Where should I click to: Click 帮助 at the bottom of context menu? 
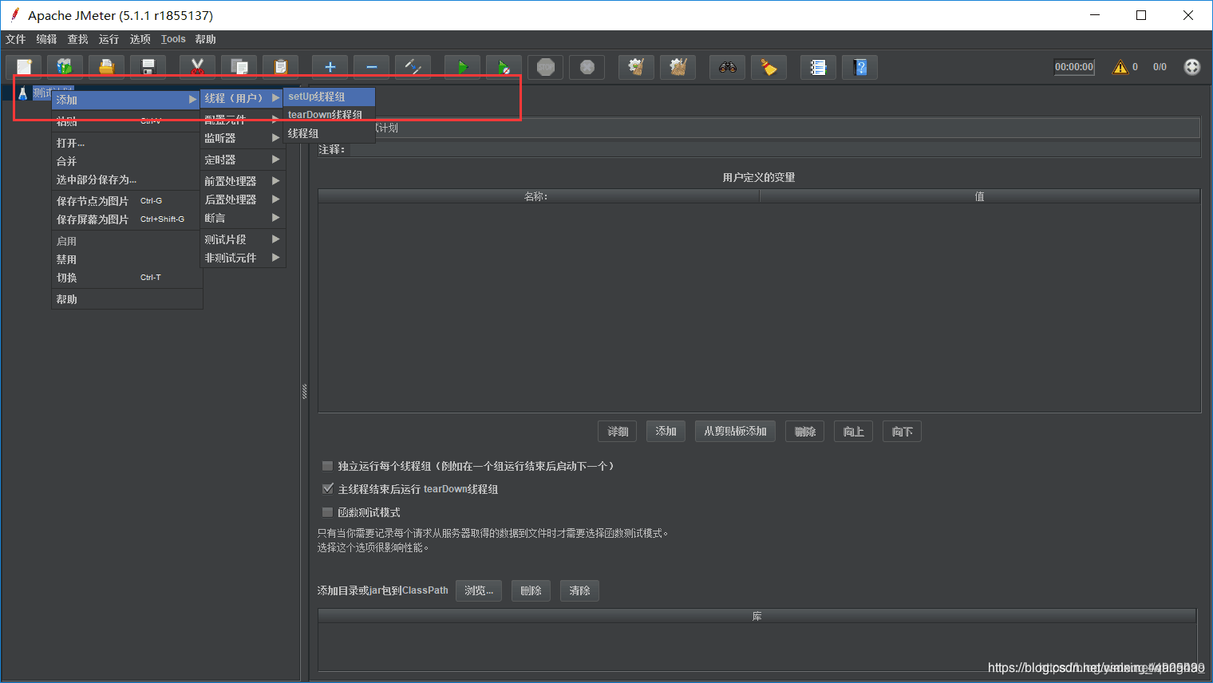pyautogui.click(x=125, y=299)
